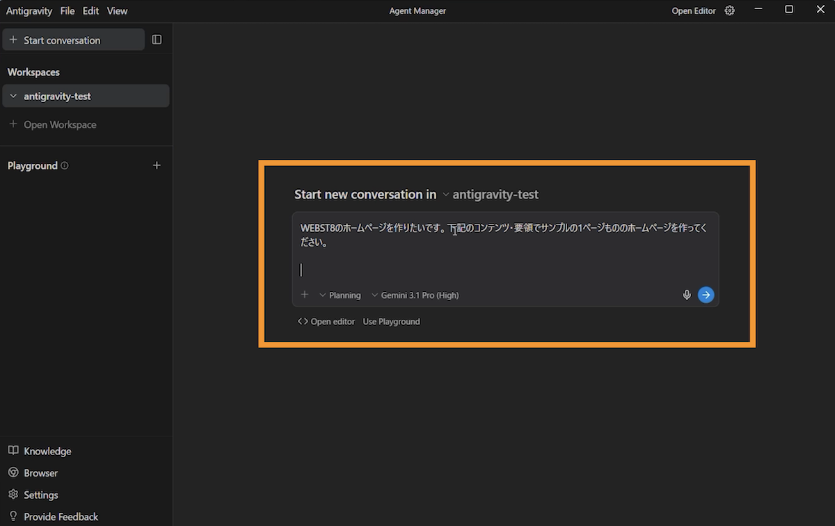Click the Playground info icon
Viewport: 835px width, 526px height.
click(65, 166)
